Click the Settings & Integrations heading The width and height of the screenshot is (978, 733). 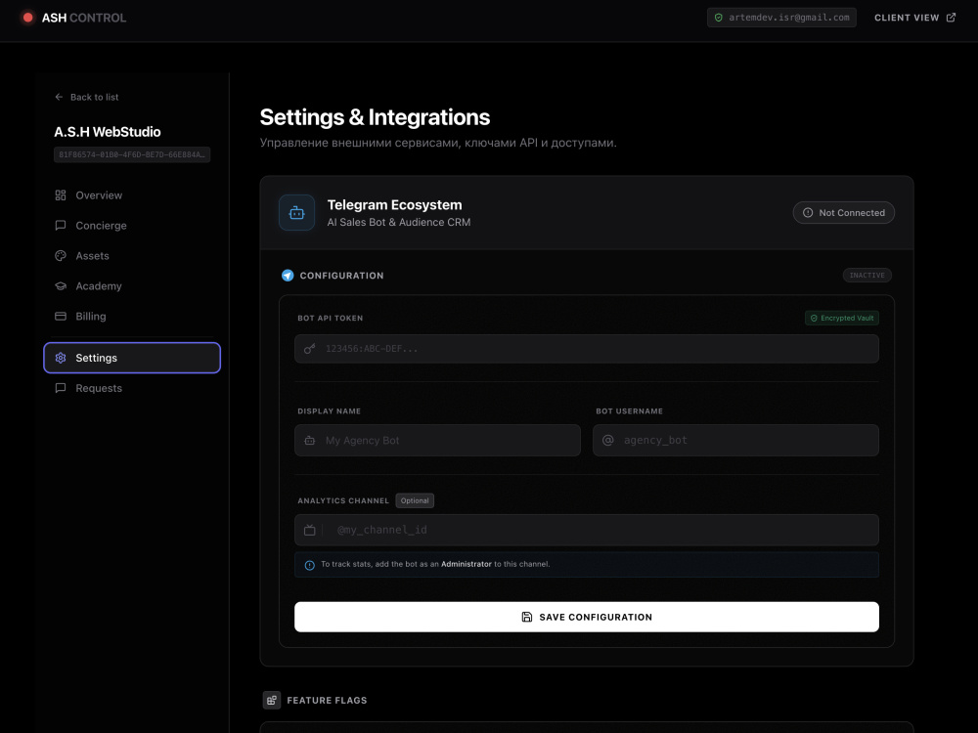tap(375, 117)
